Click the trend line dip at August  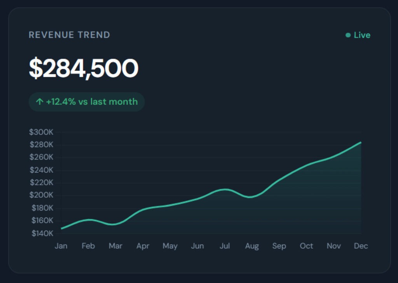pyautogui.click(x=251, y=197)
